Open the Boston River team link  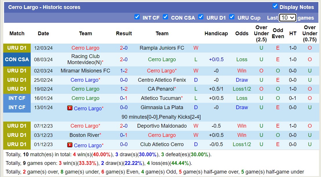(x=84, y=135)
